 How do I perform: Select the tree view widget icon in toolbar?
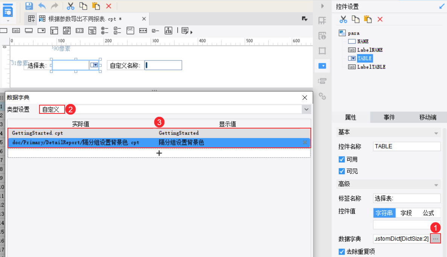click(x=169, y=31)
